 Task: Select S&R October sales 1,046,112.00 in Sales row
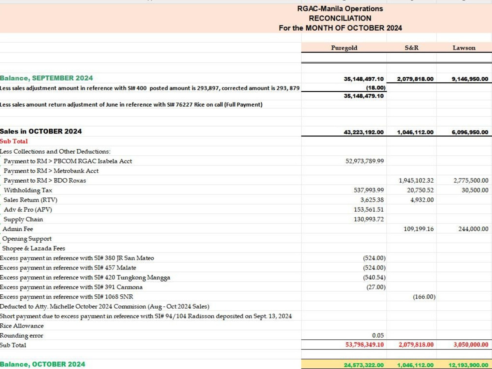415,132
